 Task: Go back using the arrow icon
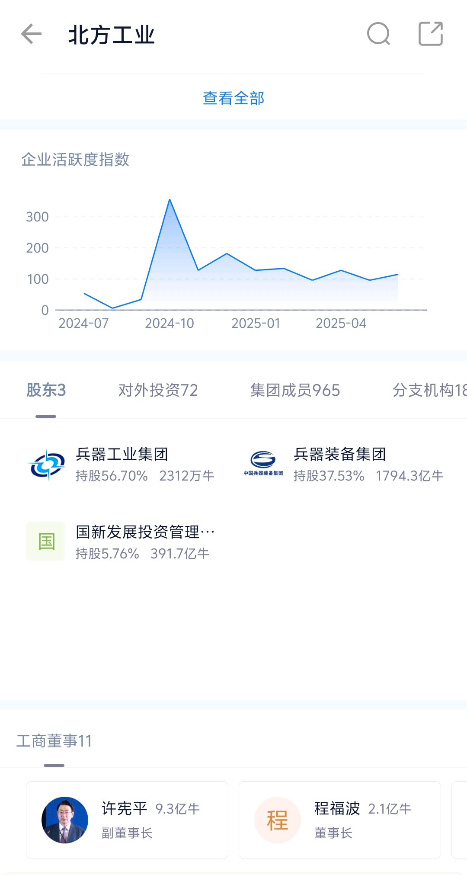click(31, 34)
